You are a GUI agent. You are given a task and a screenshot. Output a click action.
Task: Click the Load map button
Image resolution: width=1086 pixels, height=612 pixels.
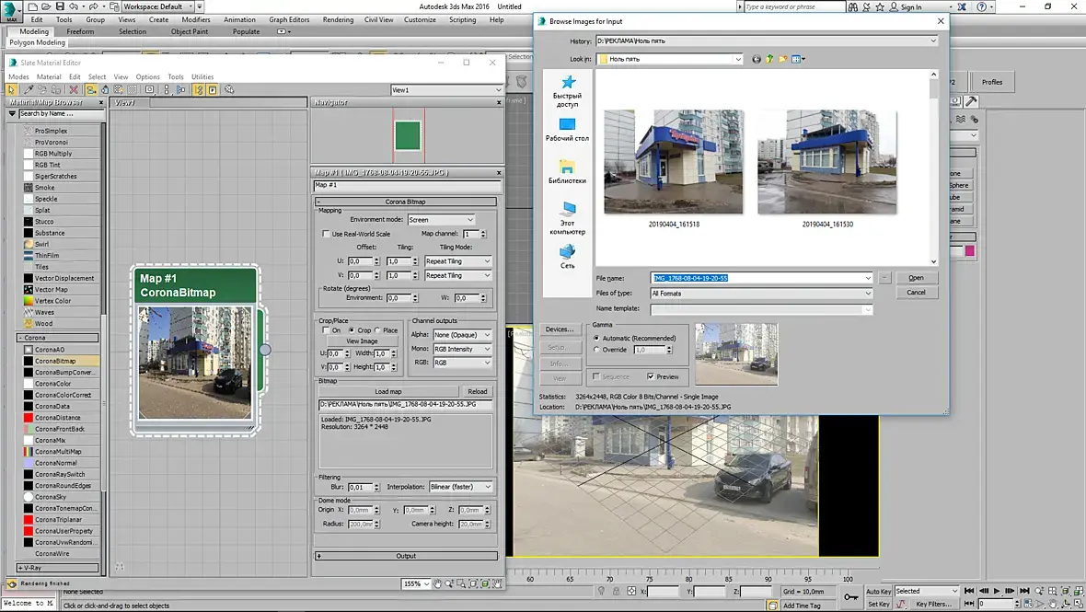pos(387,391)
